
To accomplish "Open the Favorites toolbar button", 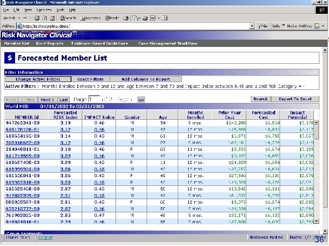I will 90,18.
